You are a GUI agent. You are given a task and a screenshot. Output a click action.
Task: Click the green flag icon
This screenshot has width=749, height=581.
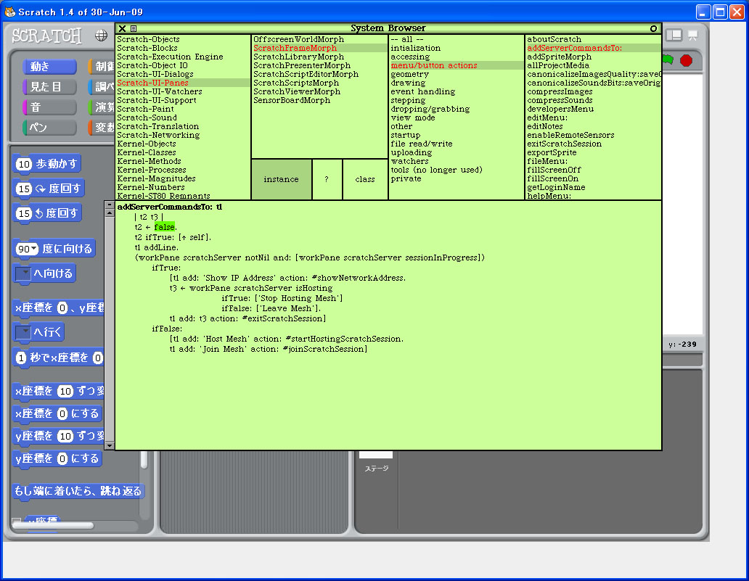668,59
